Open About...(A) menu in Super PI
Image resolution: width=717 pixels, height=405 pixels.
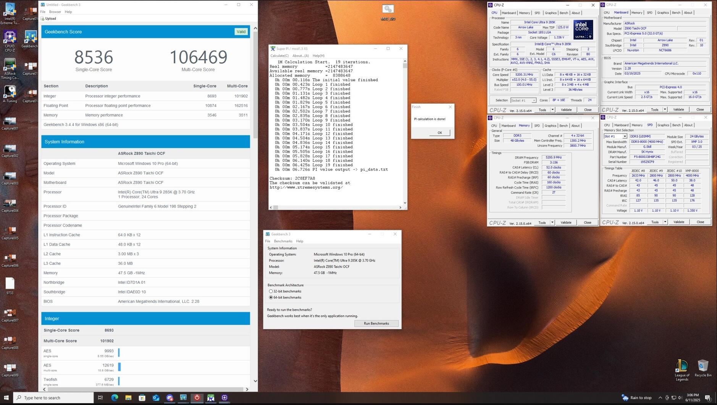pyautogui.click(x=300, y=56)
